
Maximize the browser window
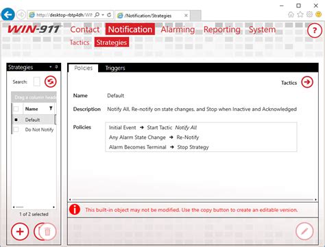click(298, 5)
